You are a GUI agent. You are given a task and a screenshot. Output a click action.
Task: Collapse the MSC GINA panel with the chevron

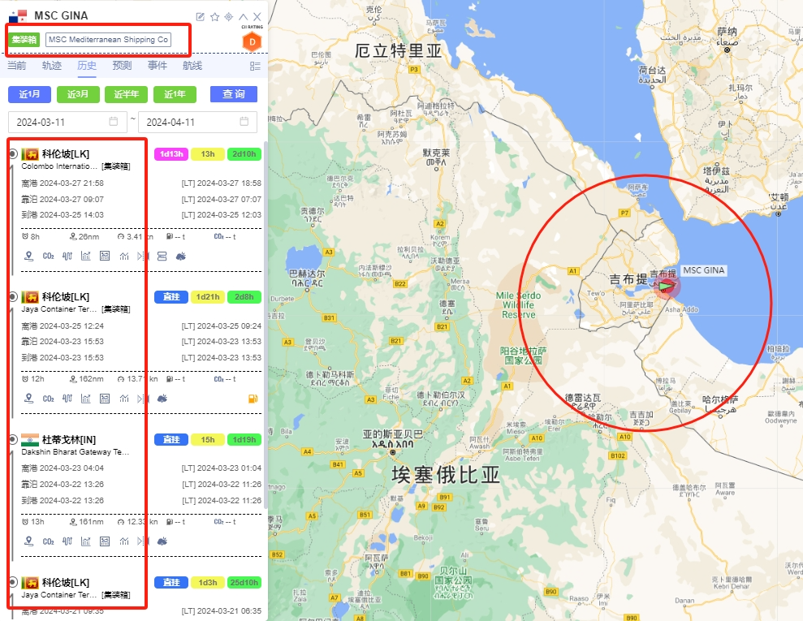coord(244,17)
